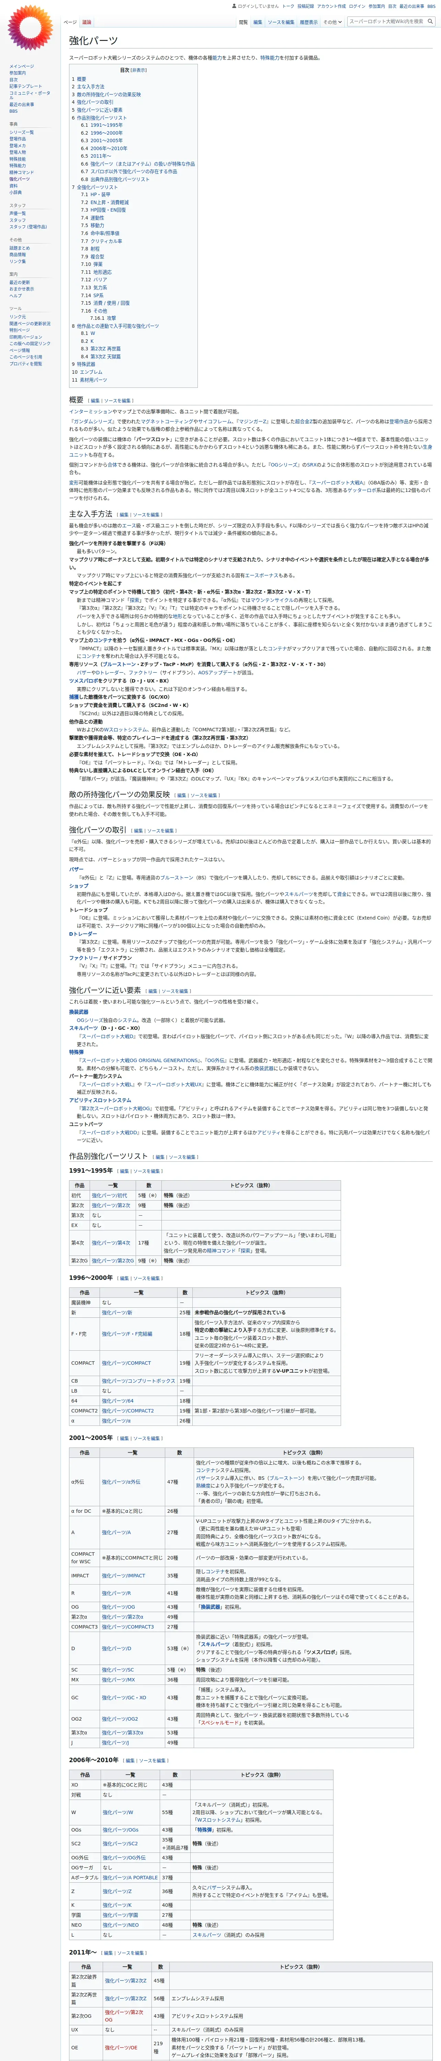Click the ログイン link
The image size is (441, 2061).
(x=357, y=7)
